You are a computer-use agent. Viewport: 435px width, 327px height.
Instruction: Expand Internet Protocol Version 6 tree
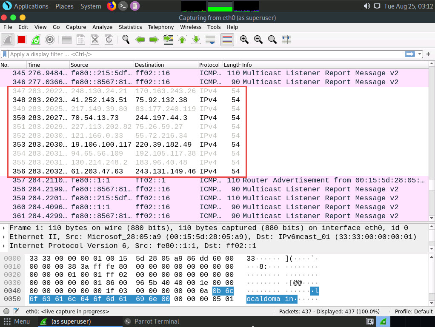pyautogui.click(x=3, y=246)
